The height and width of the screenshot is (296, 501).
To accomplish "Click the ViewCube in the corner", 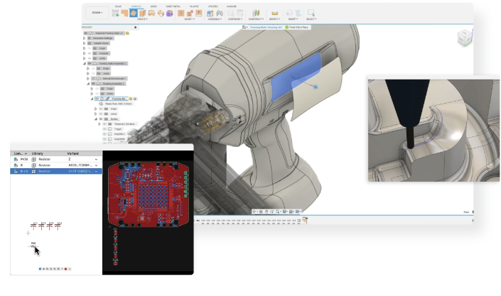I will pyautogui.click(x=463, y=38).
